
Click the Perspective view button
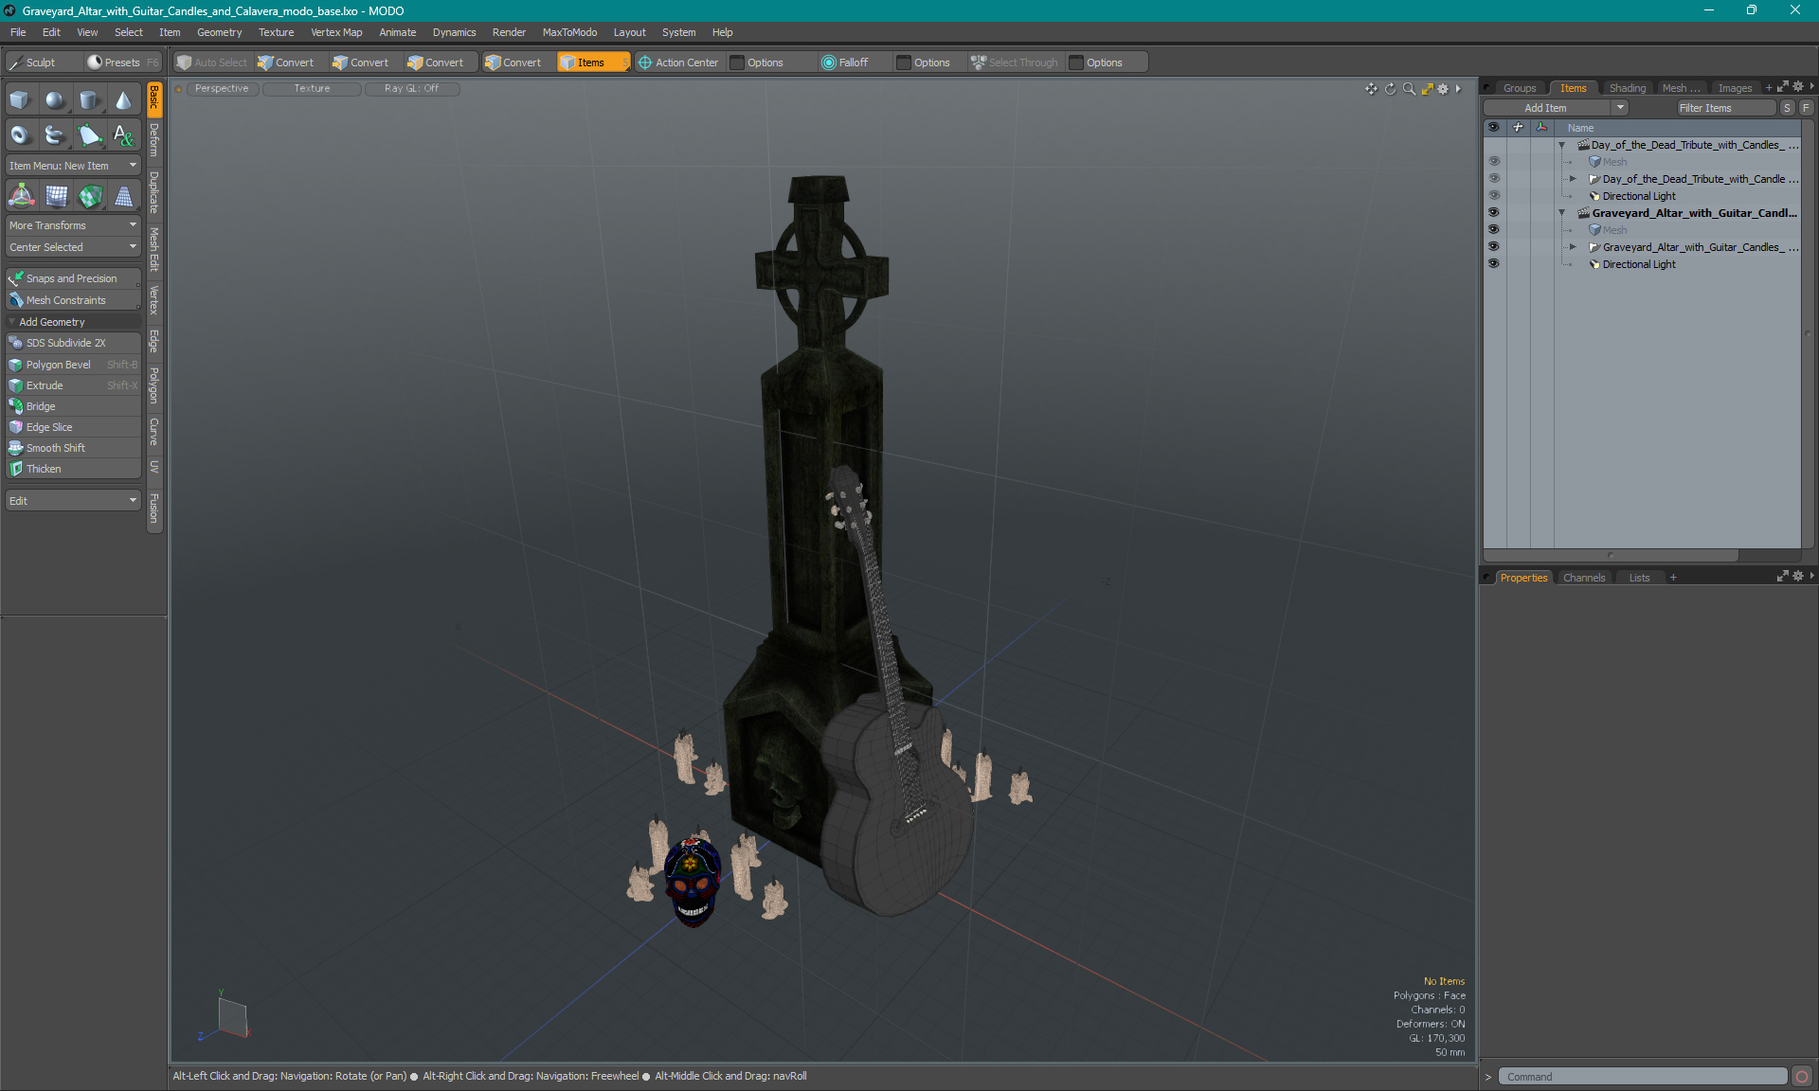tap(222, 89)
